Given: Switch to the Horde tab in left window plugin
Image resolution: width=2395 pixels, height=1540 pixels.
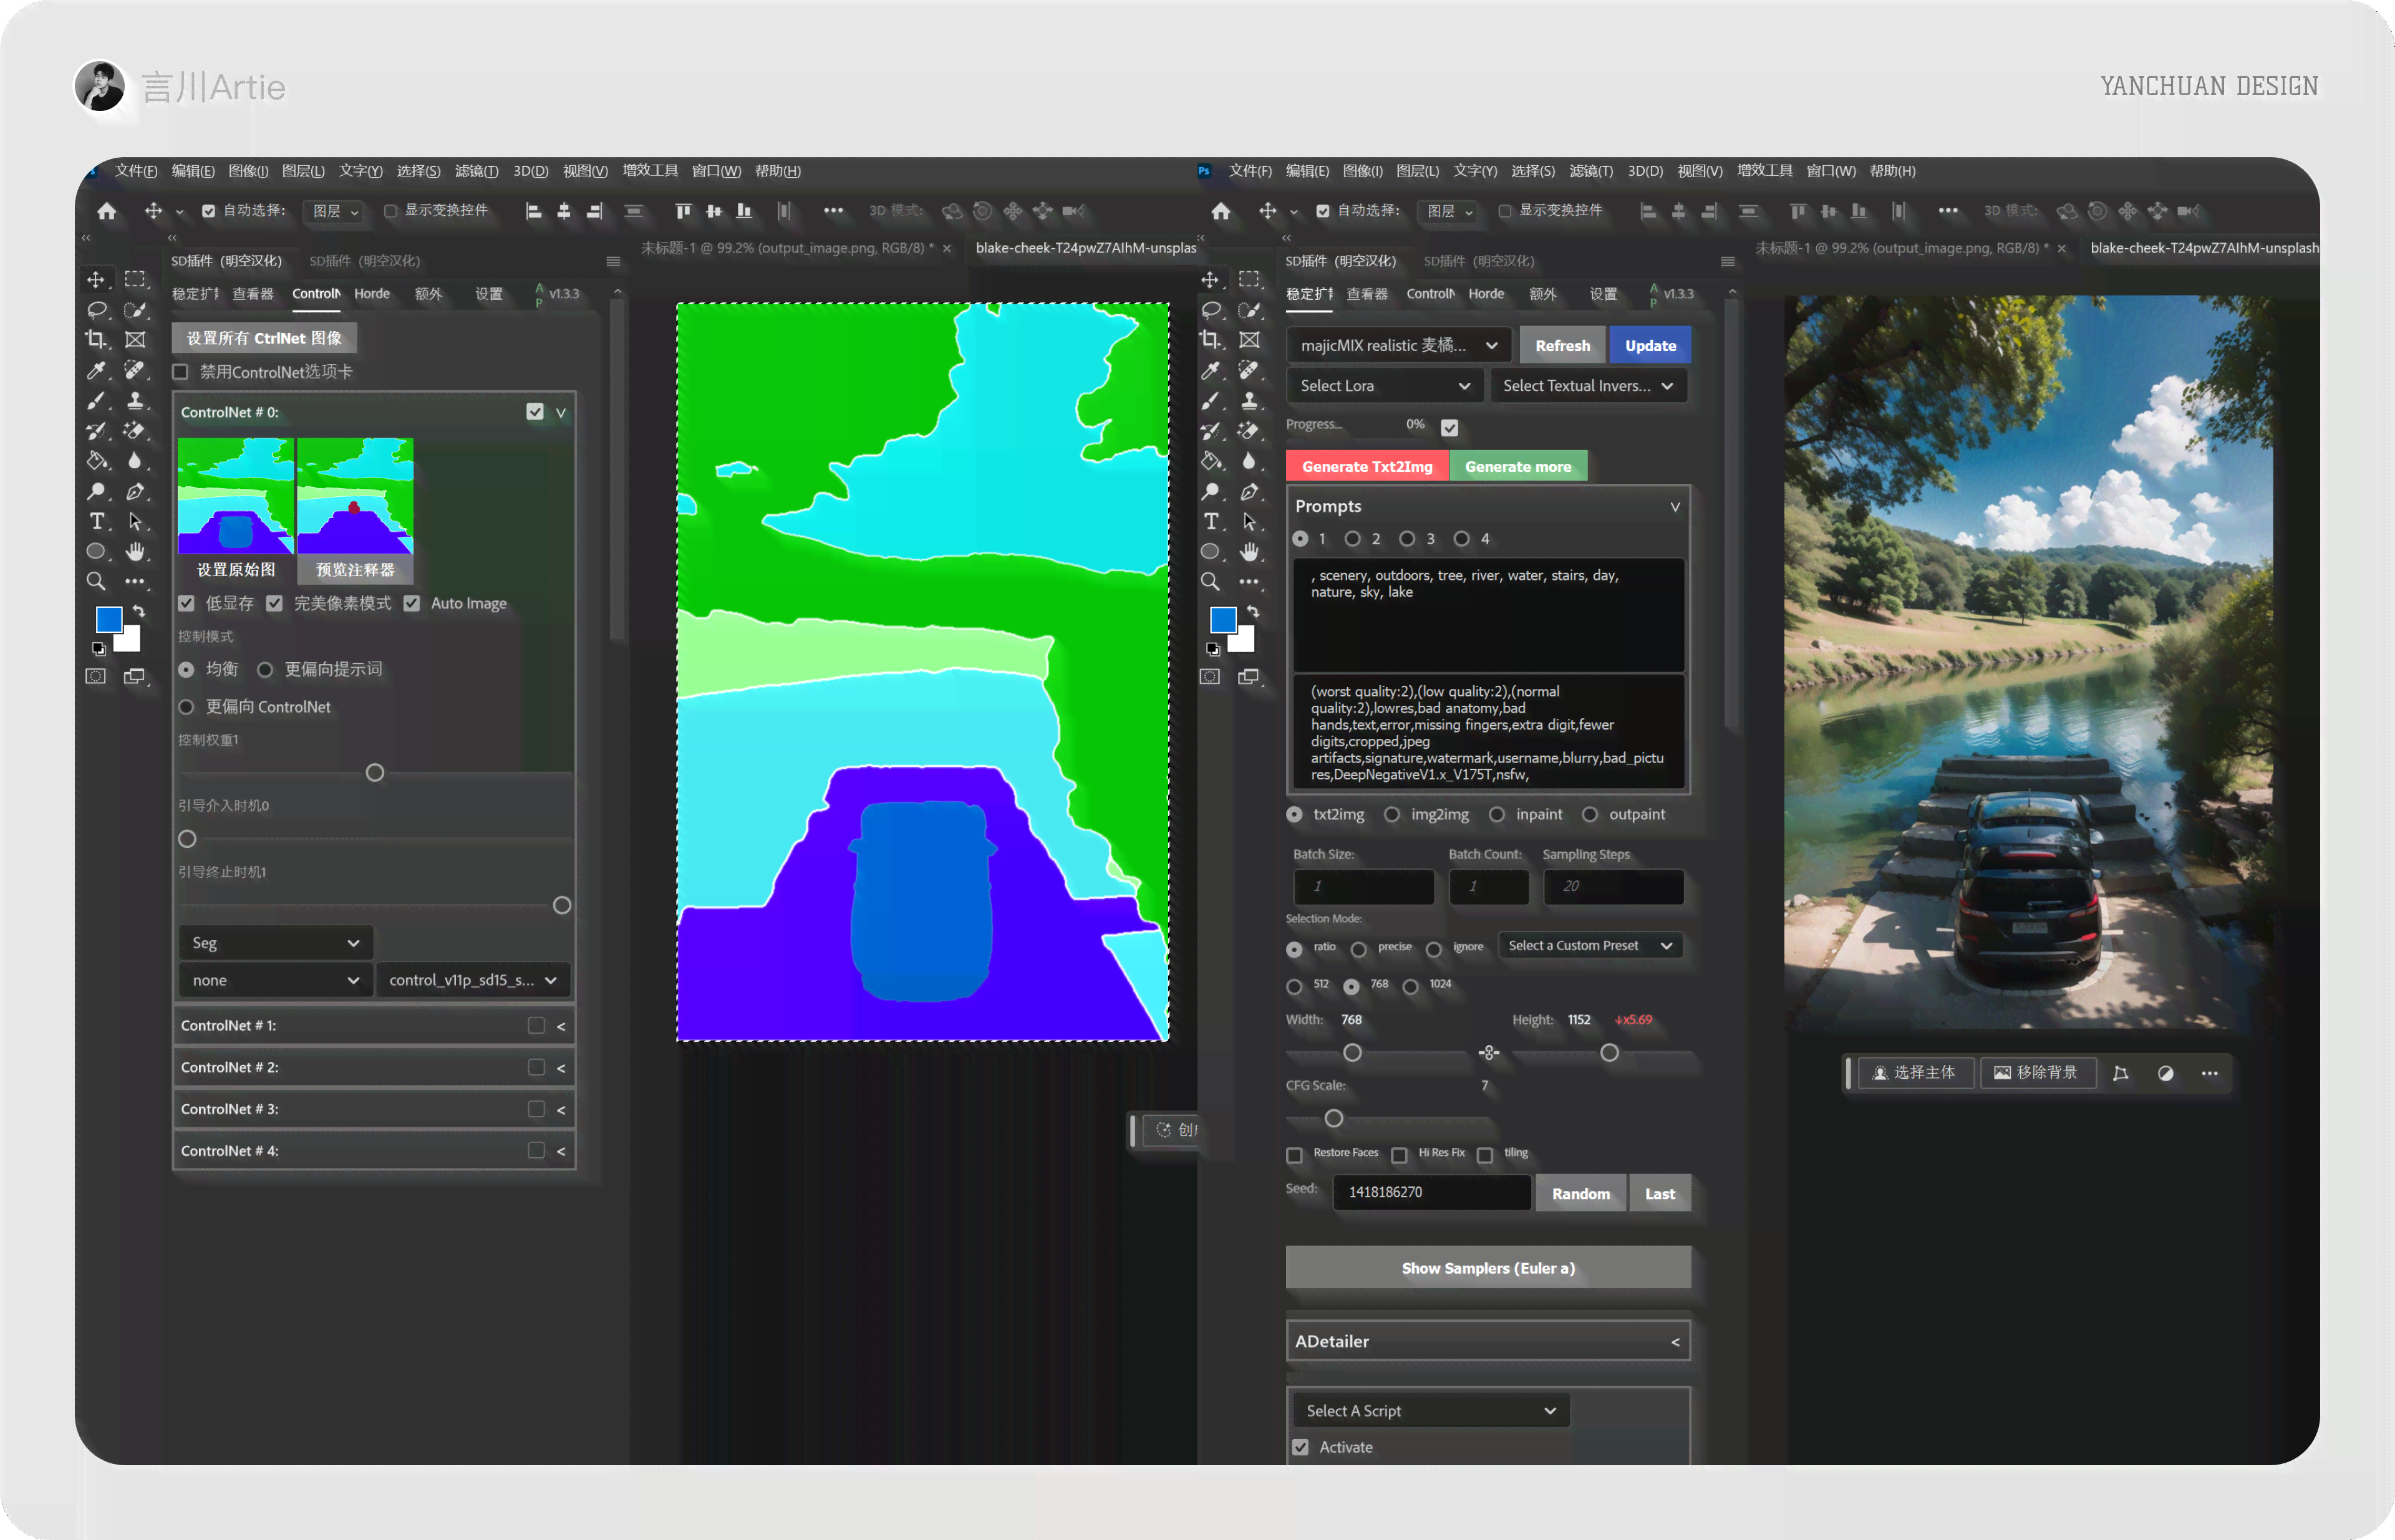Looking at the screenshot, I should click(x=372, y=294).
